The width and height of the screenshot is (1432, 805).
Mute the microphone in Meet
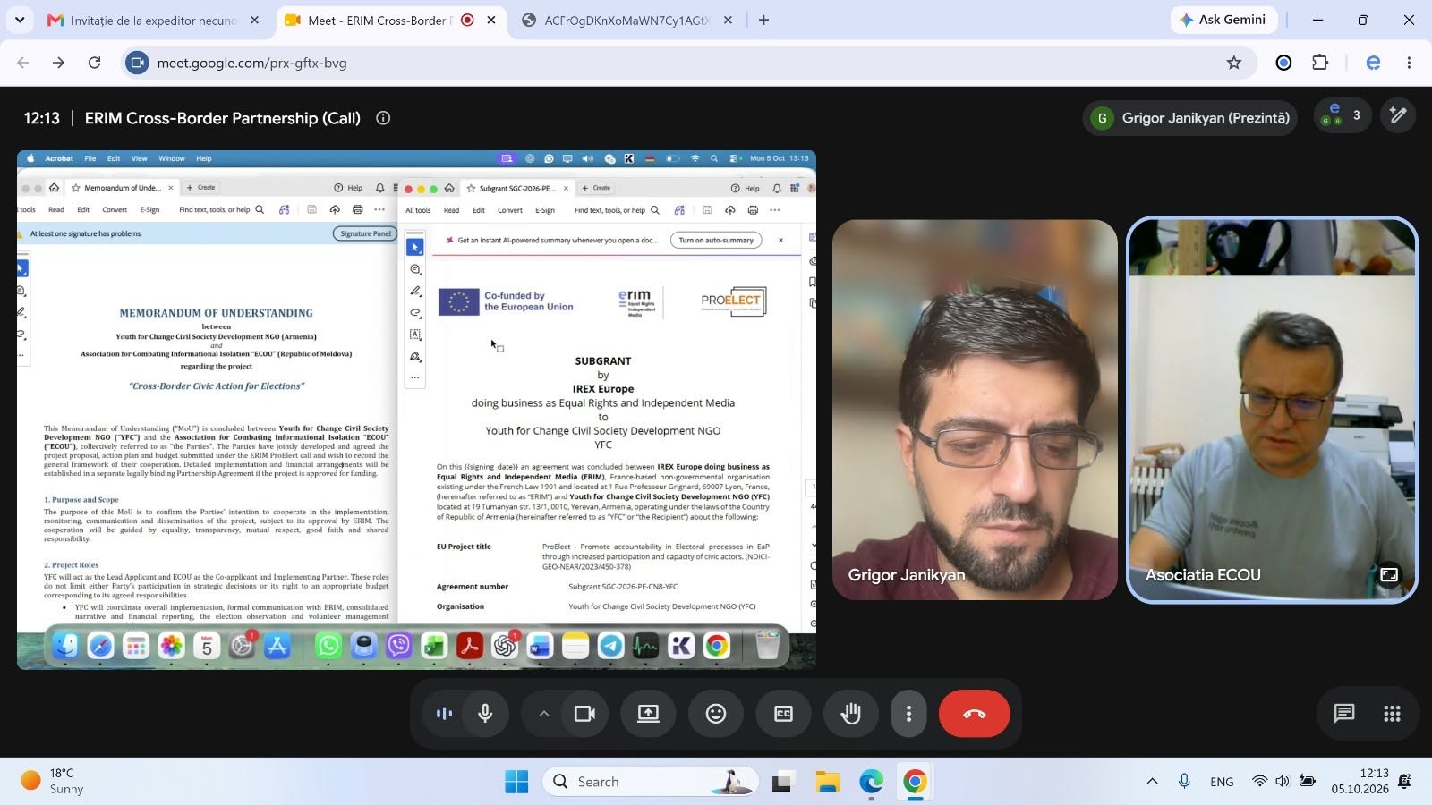tap(485, 714)
